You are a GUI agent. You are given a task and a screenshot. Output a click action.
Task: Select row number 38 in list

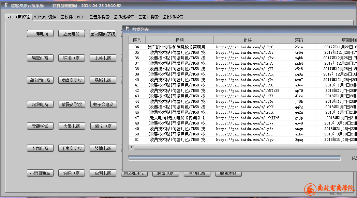coord(137,69)
